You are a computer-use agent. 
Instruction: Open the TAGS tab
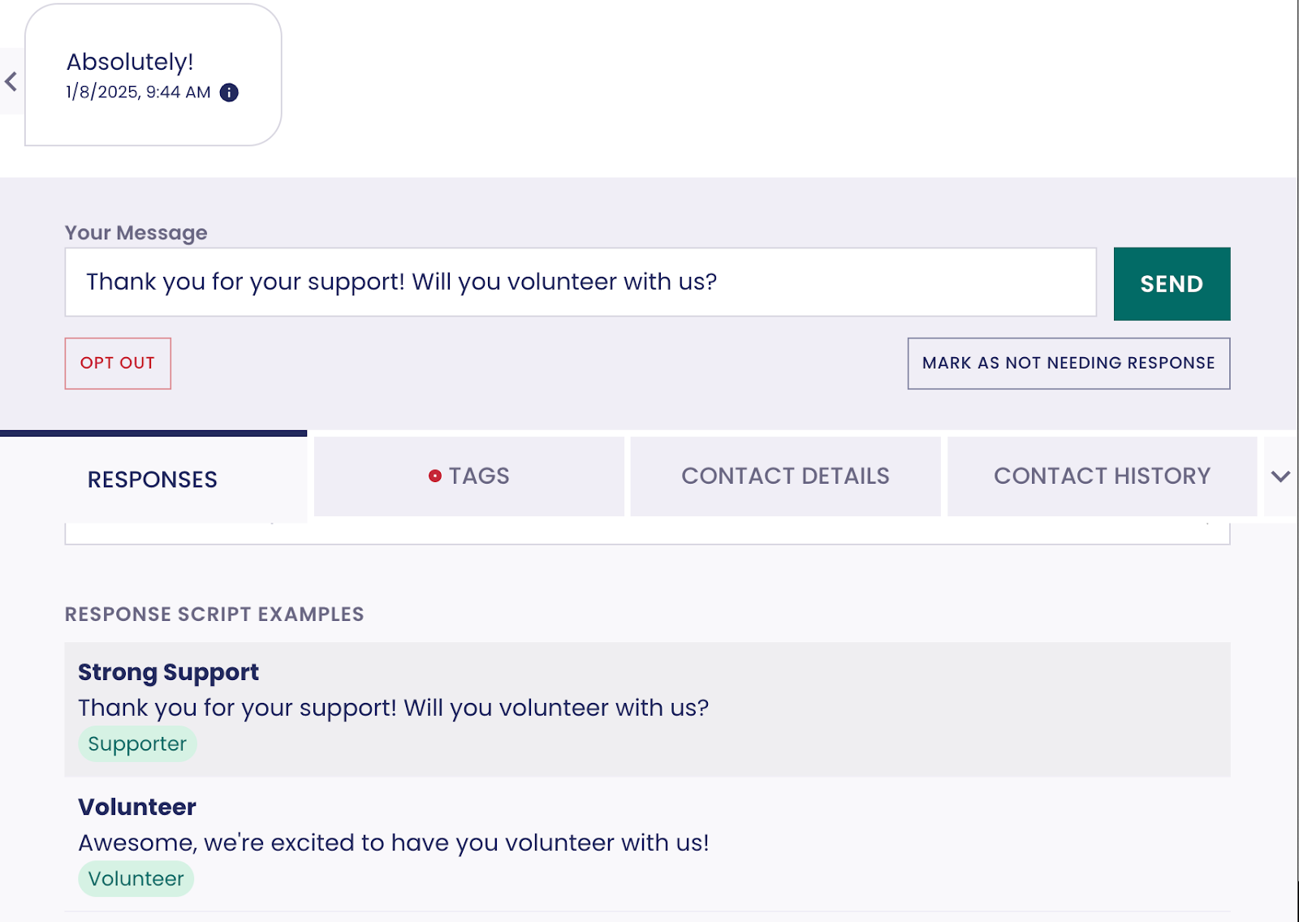pyautogui.click(x=469, y=476)
